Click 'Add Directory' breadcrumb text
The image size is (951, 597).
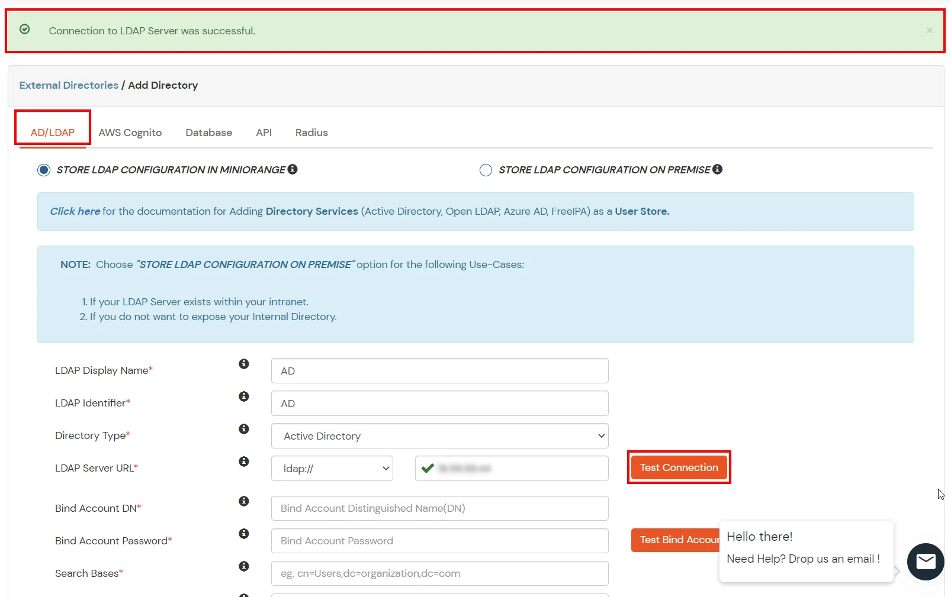[x=163, y=85]
